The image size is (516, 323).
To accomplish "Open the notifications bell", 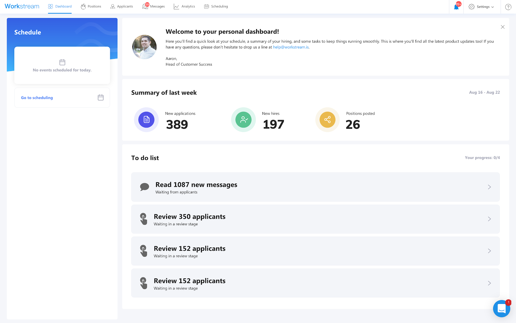I will click(x=457, y=6).
